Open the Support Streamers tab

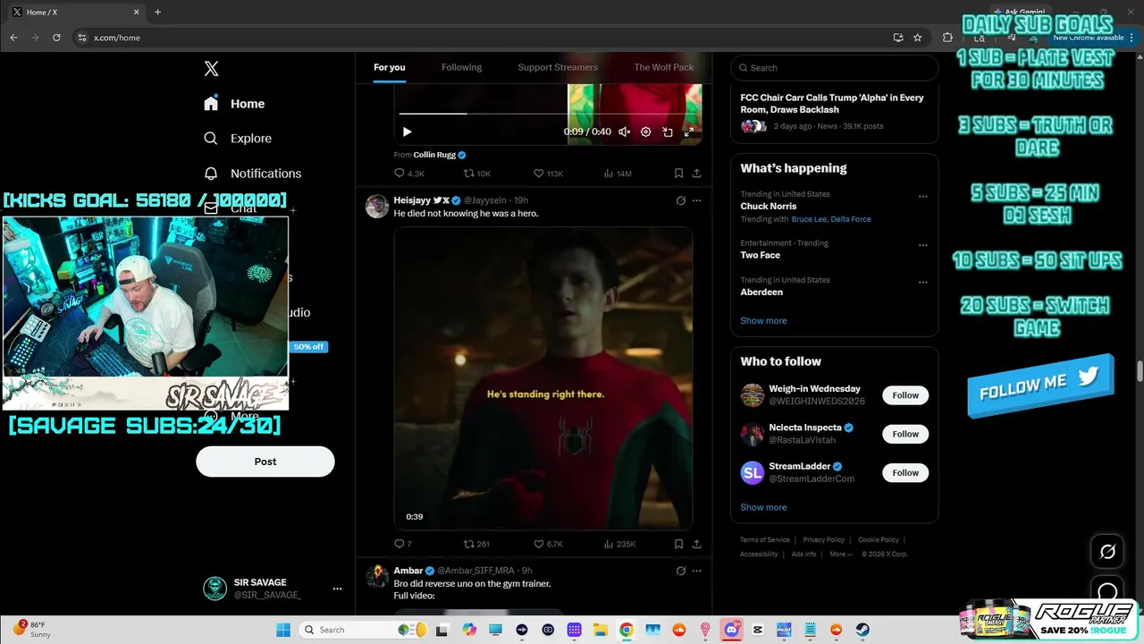coord(558,67)
